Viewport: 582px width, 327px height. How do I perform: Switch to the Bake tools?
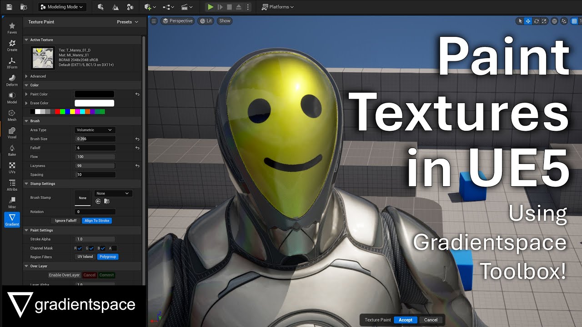click(x=12, y=150)
